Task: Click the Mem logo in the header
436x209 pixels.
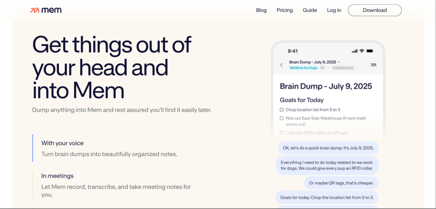Action: tap(46, 10)
